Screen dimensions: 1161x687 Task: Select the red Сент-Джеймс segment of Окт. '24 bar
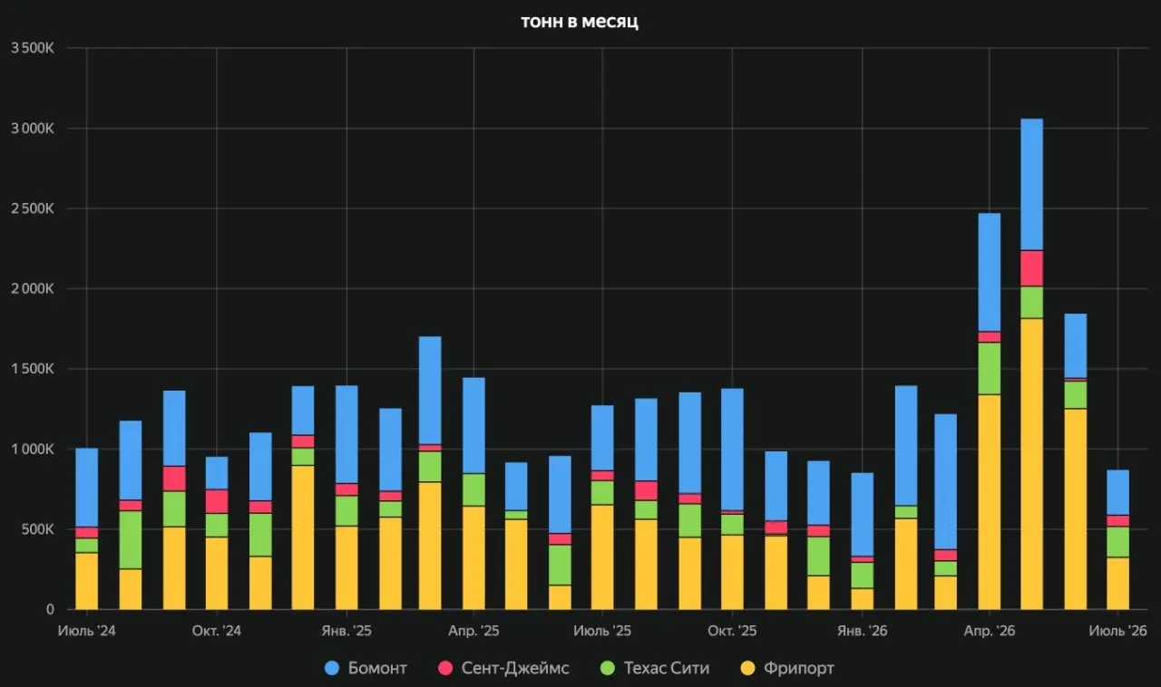point(217,501)
